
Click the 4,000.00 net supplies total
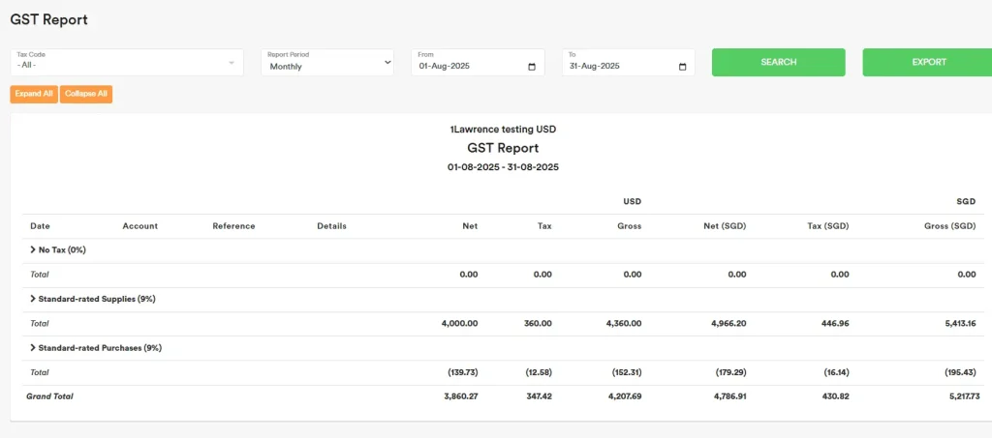[459, 323]
